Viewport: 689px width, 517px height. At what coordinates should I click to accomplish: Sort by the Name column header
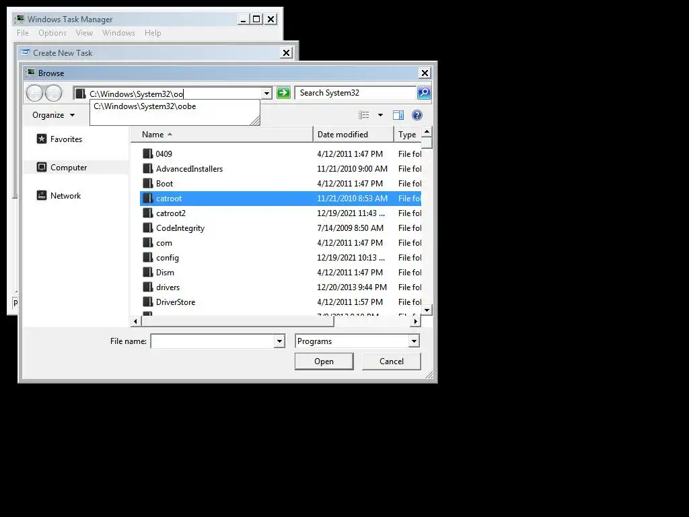[222, 135]
